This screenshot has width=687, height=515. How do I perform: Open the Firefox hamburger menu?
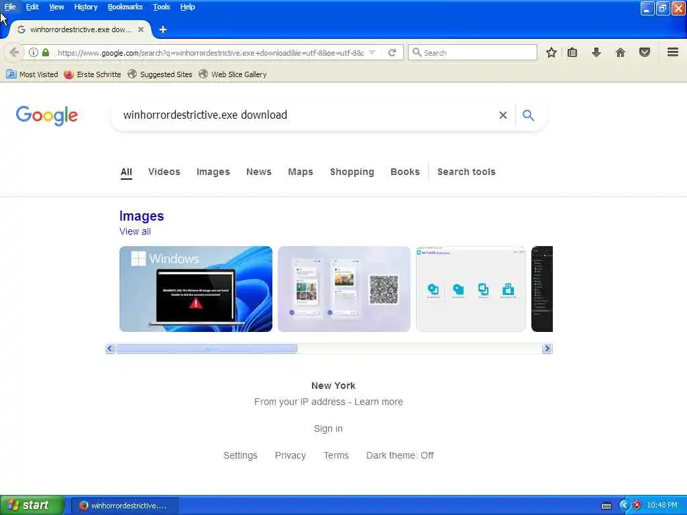pos(673,52)
